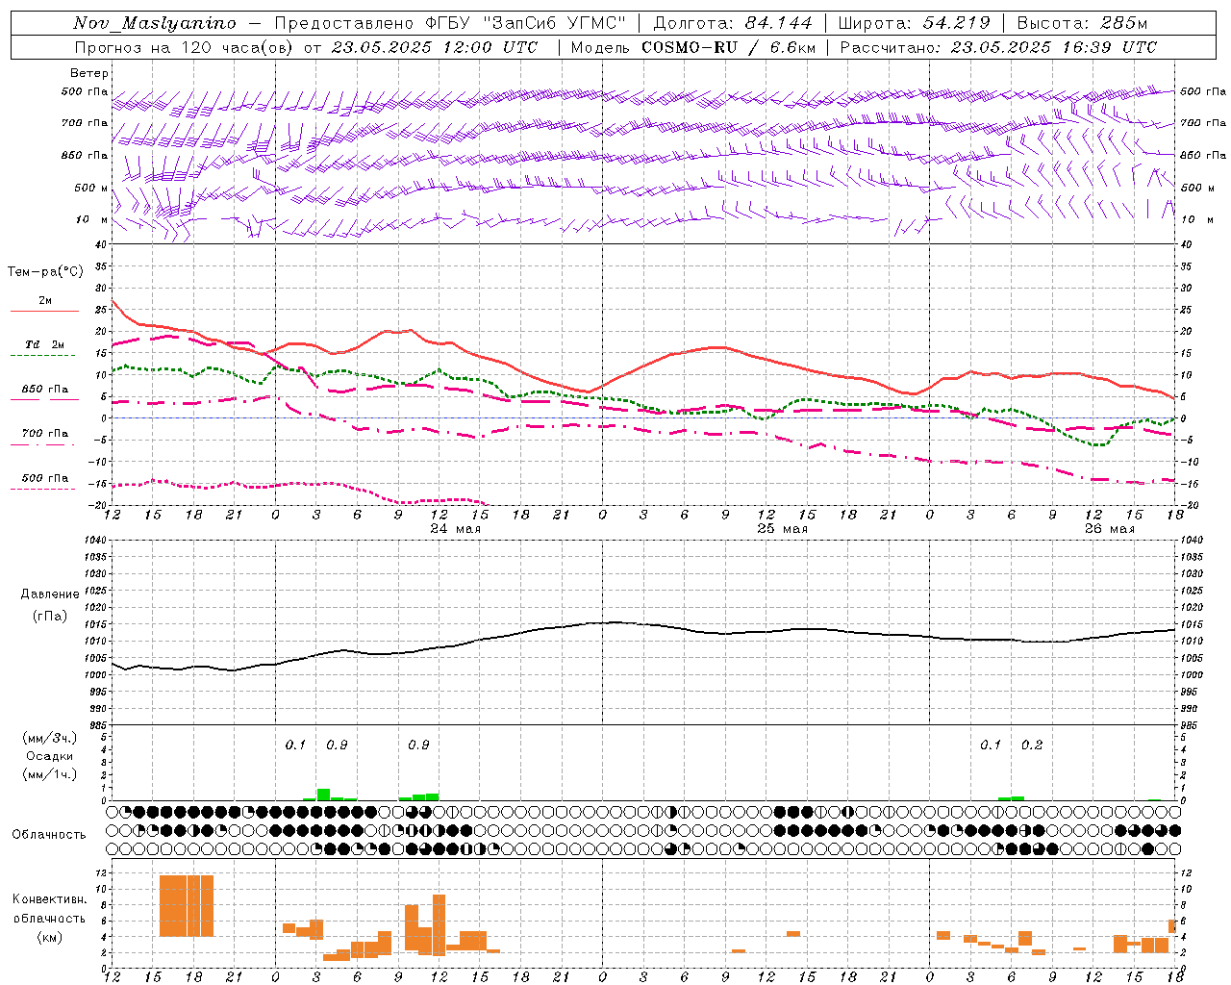The width and height of the screenshot is (1231, 985).
Task: Click the 700 гПа legend entry in temperature panel
Action: (45, 434)
